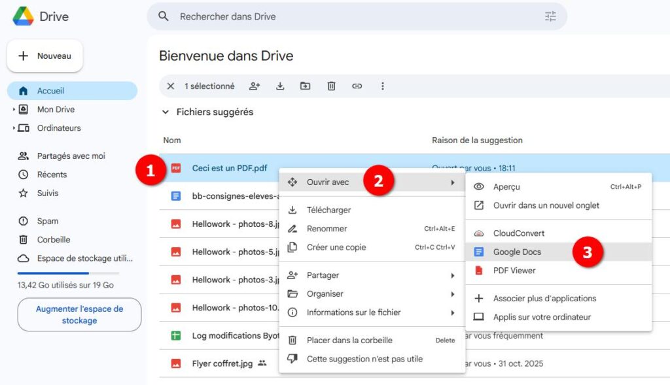
Task: Click 13,42 Go utilisés sur 19 Go text
Action: pos(65,285)
